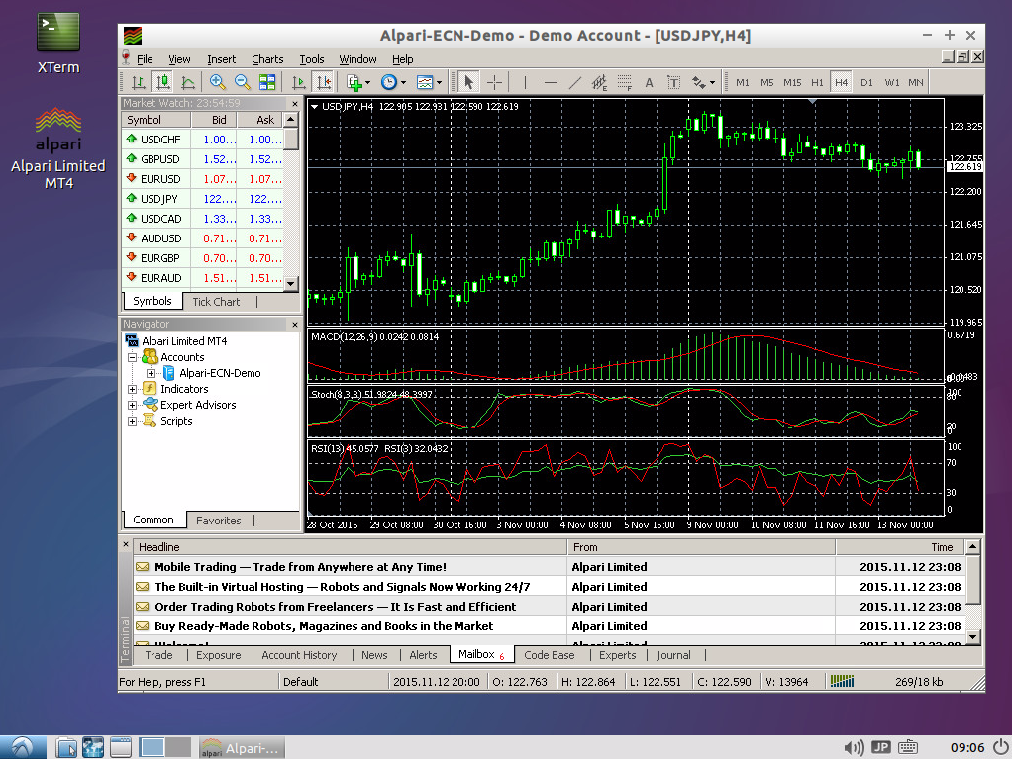1012x759 pixels.
Task: Draw a trendline tool
Action: 574,82
